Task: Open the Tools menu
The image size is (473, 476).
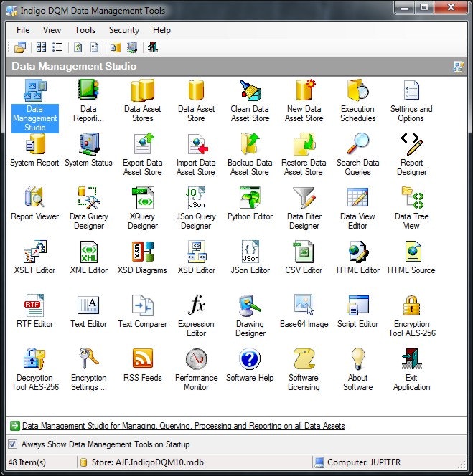Action: point(85,30)
